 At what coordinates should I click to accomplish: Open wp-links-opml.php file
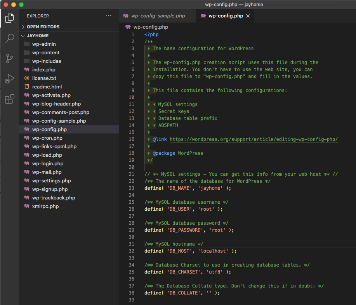[69, 147]
